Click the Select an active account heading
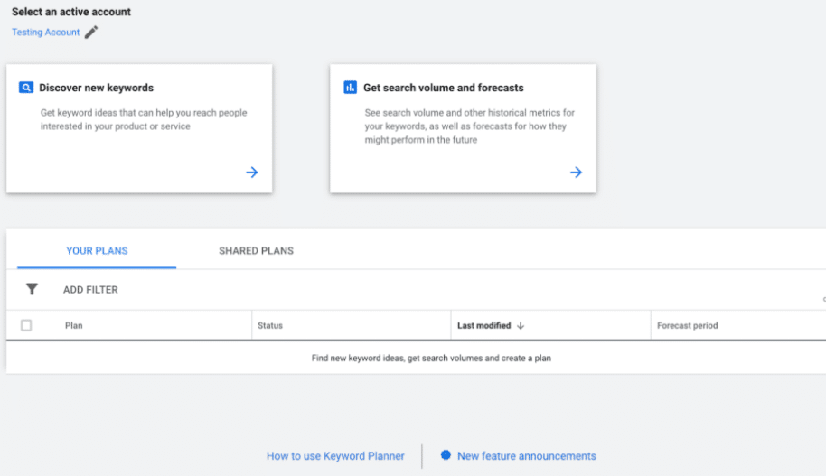The width and height of the screenshot is (826, 476). click(71, 12)
